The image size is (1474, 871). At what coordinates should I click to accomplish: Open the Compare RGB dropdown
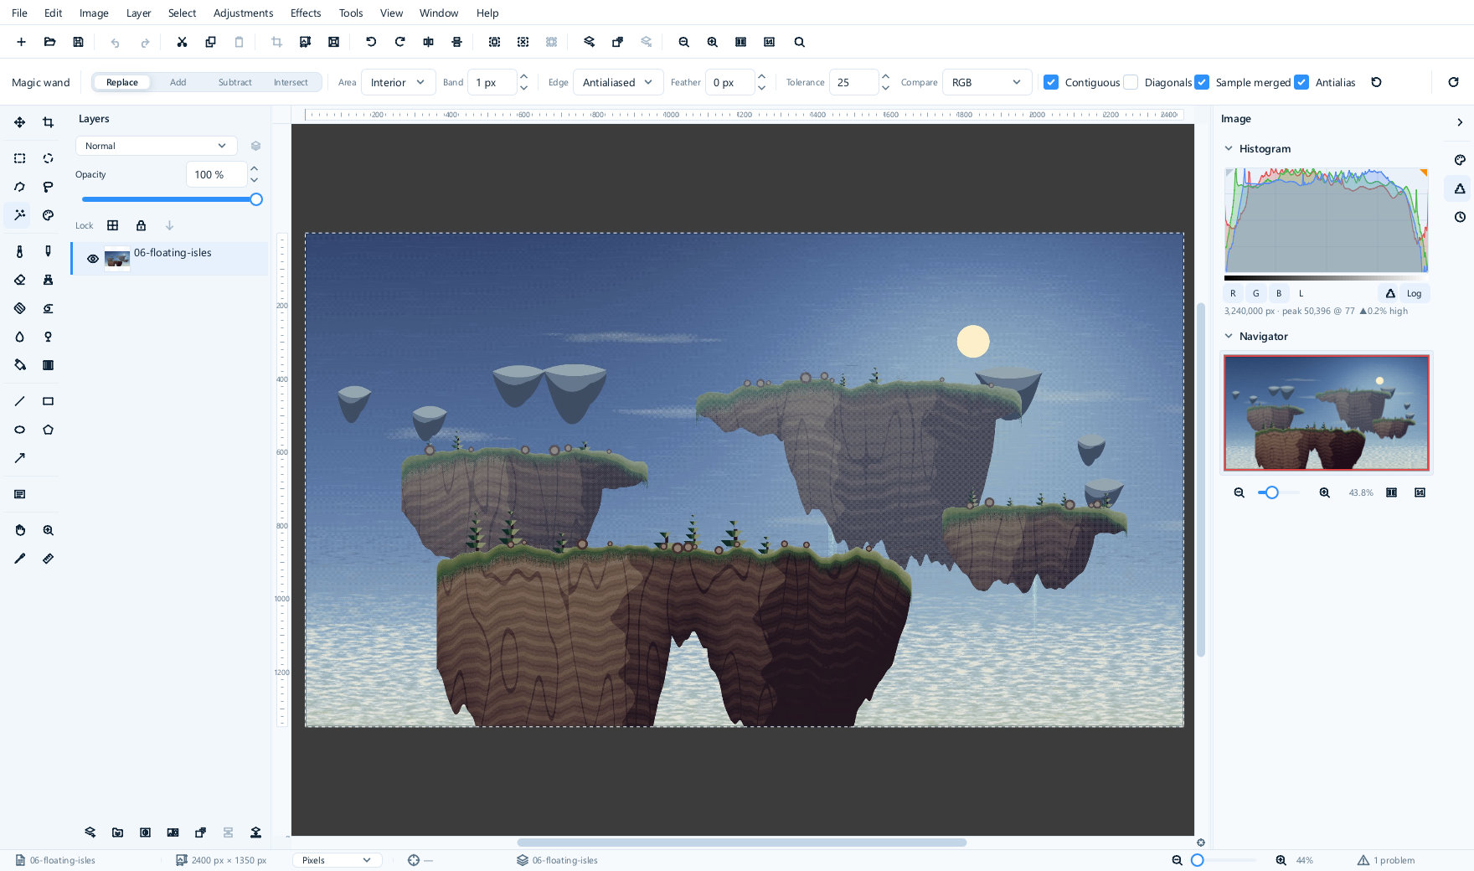coord(987,82)
